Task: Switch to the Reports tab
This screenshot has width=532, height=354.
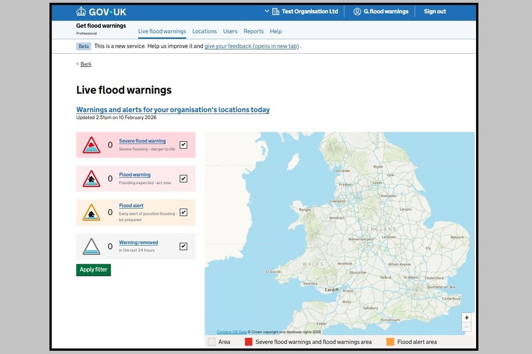Action: (x=254, y=32)
